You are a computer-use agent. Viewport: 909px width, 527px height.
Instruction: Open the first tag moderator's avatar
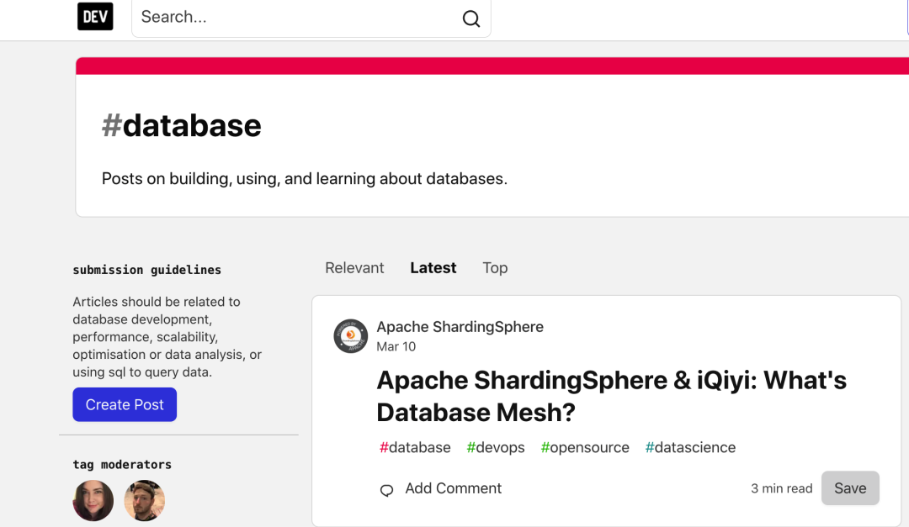[x=93, y=501]
